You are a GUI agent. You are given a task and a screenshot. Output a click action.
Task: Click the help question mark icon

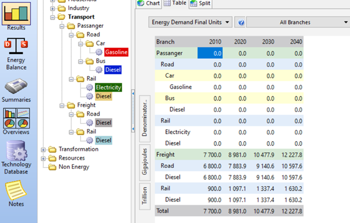pos(241,22)
